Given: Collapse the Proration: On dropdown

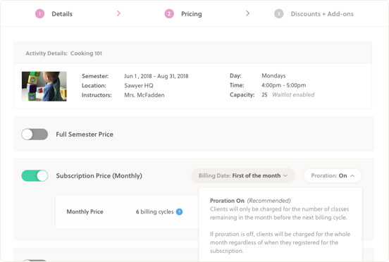Looking at the screenshot, I should coord(333,176).
